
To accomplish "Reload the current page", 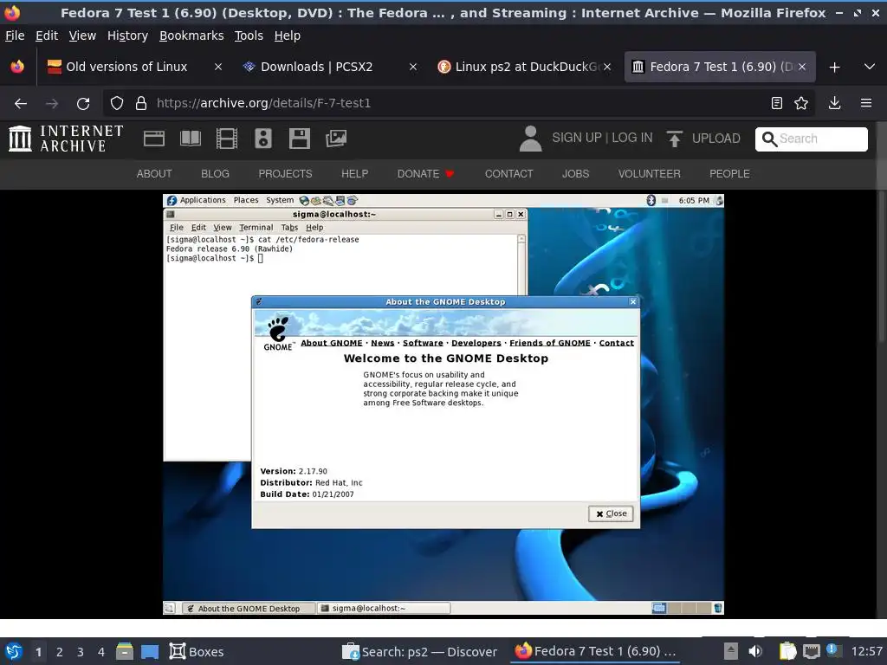I will click(83, 104).
